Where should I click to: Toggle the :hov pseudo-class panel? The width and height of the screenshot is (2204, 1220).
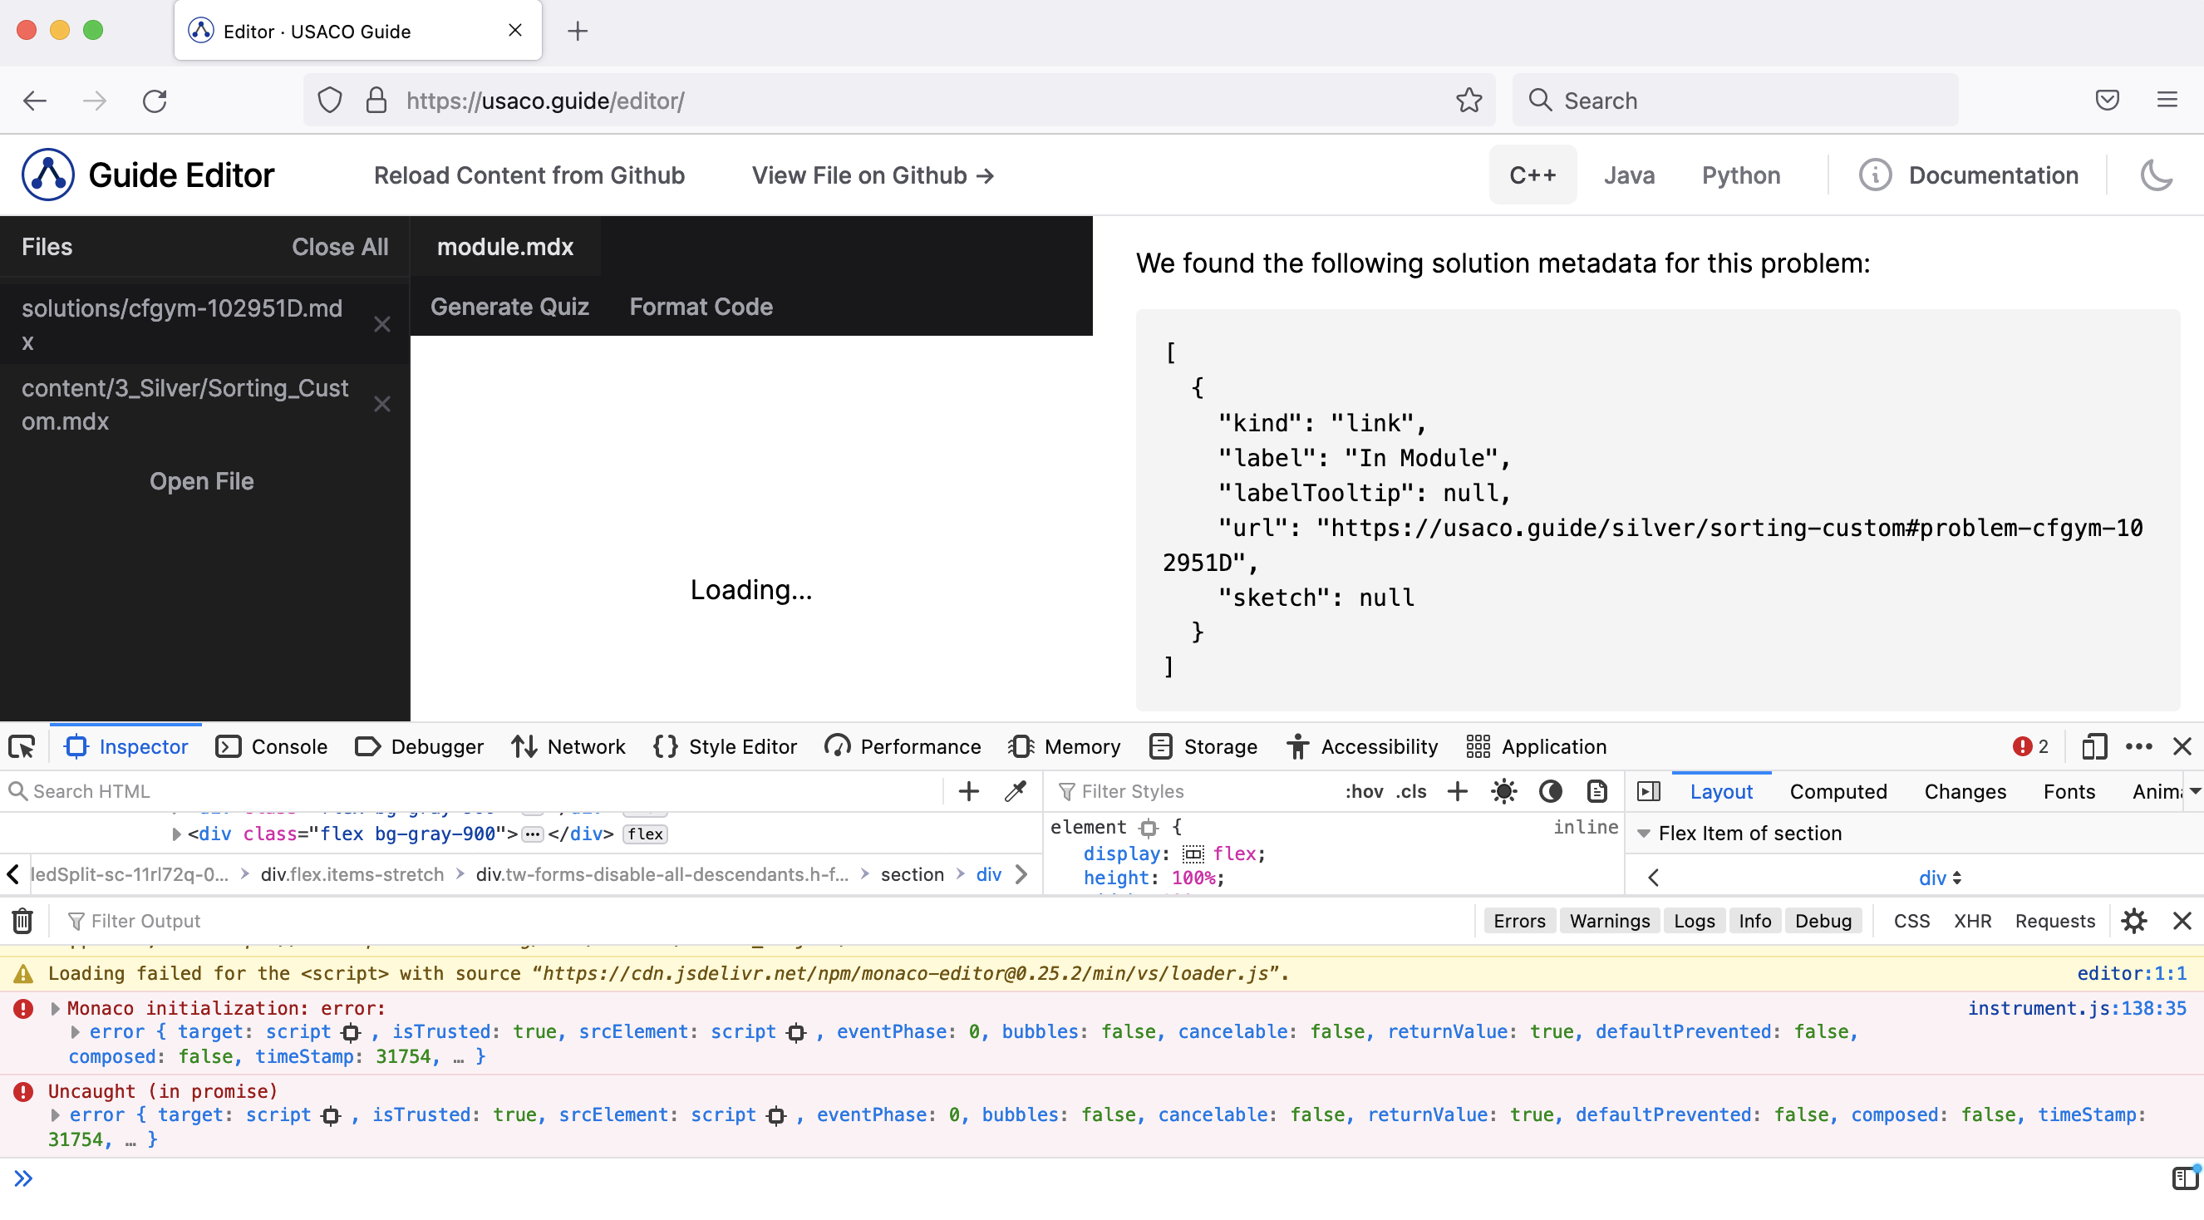(x=1364, y=791)
